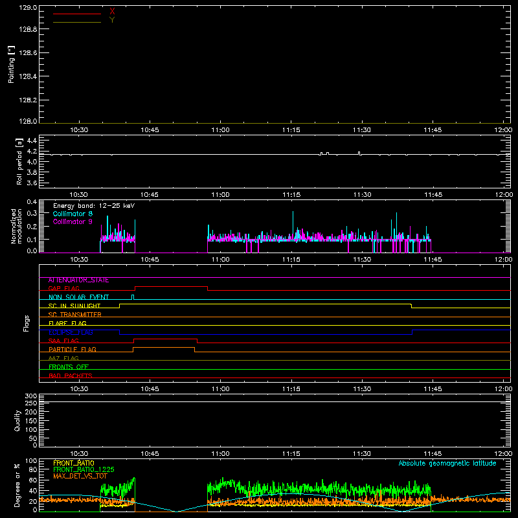
Task: Click the FLARE_FLAG label
Action: click(x=67, y=323)
